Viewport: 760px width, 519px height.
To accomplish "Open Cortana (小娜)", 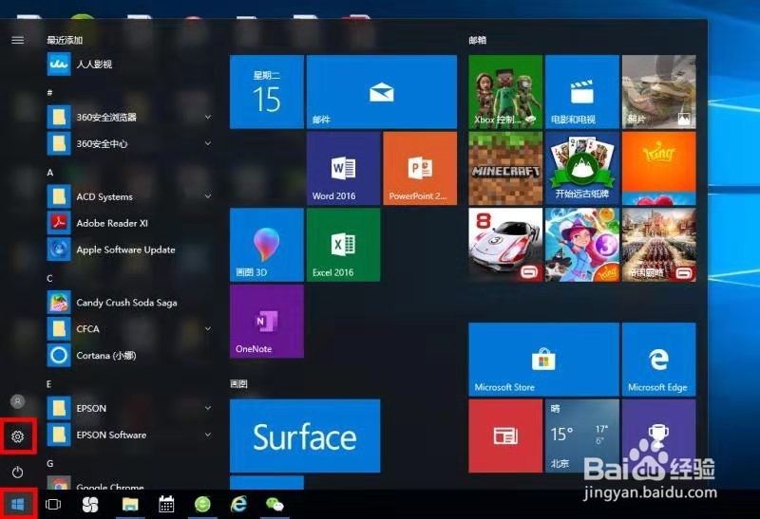I will [x=129, y=356].
